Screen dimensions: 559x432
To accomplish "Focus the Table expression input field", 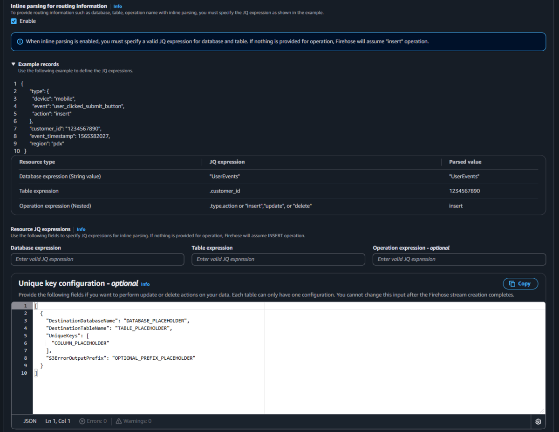I will click(278, 259).
